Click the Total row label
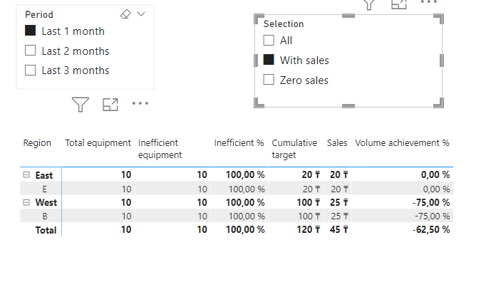 coord(46,230)
